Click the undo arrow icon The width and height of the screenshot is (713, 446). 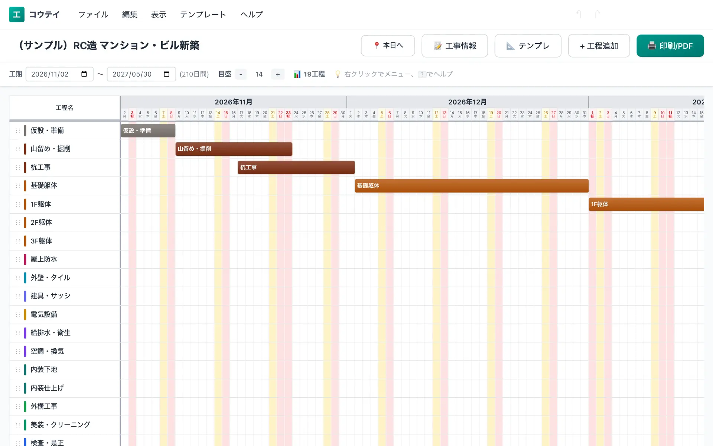pyautogui.click(x=579, y=14)
